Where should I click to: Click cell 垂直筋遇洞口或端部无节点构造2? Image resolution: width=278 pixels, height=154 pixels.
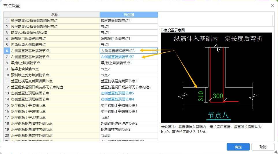click(129, 87)
